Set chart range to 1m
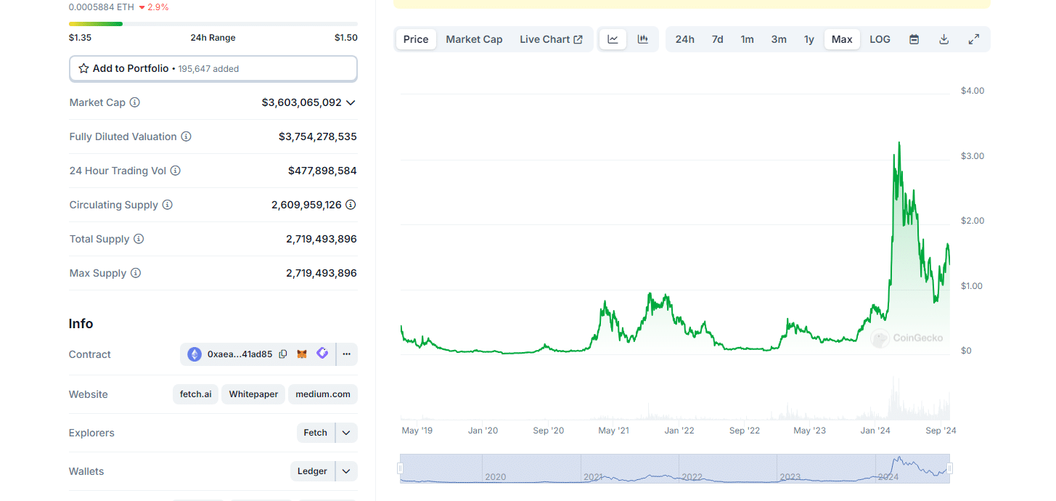The image size is (1056, 501). (x=747, y=39)
